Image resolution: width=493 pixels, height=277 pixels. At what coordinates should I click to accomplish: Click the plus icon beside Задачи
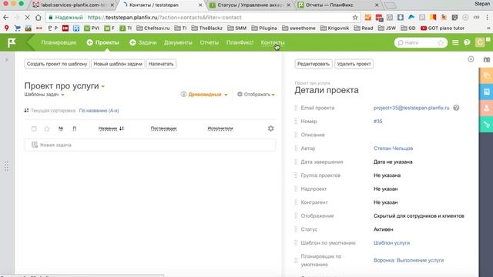pyautogui.click(x=132, y=42)
